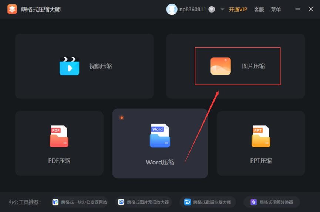This screenshot has height=212, width=320.
Task: Open the 菜单 menu
Action: pos(276,10)
